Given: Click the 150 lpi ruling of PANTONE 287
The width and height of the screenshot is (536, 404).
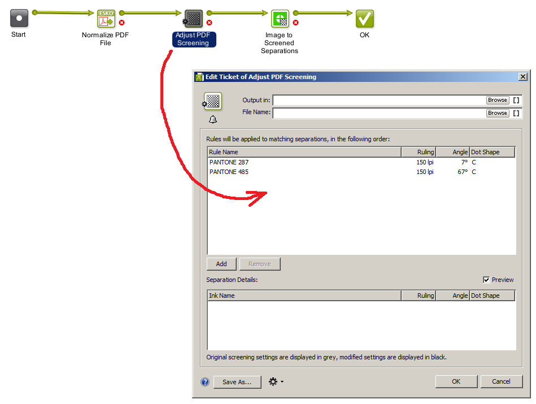Looking at the screenshot, I should [425, 162].
